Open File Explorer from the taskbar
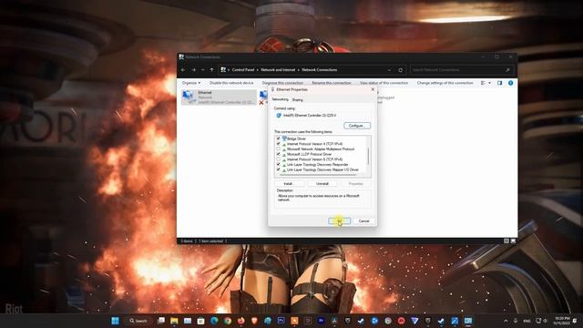 174,321
